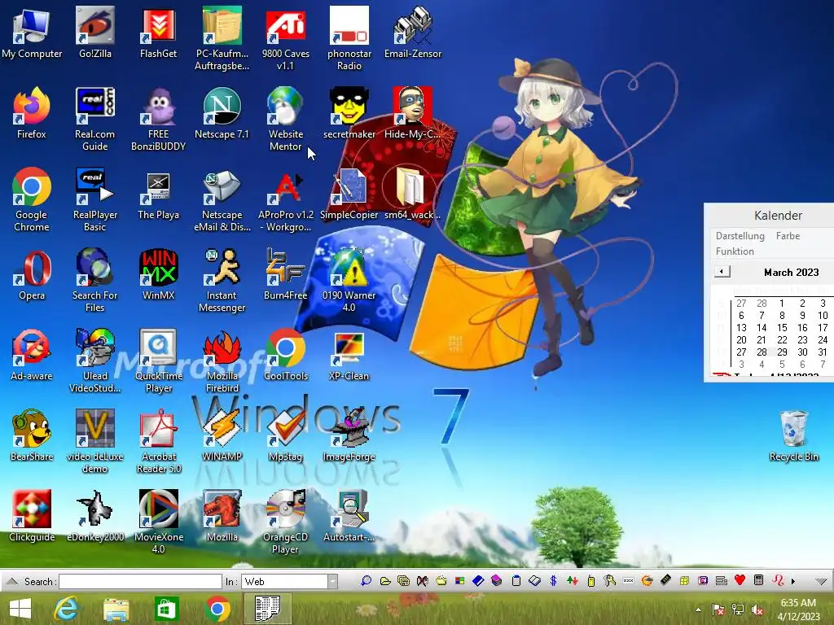
Task: Open the Windows Store taskbar icon
Action: click(166, 609)
